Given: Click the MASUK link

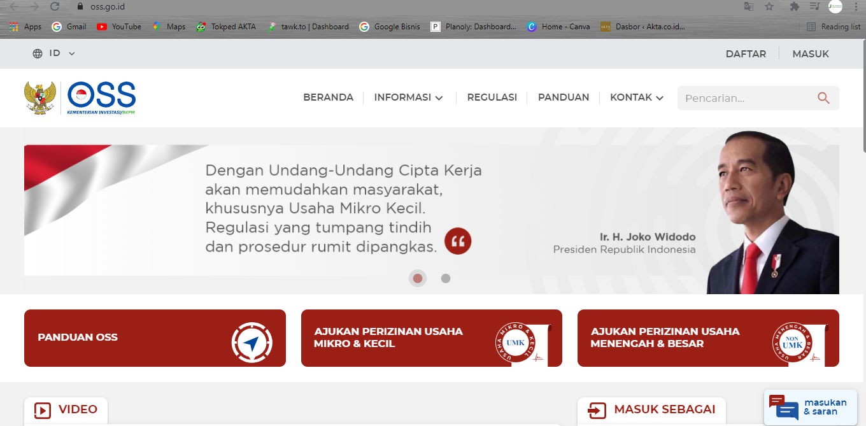Looking at the screenshot, I should point(810,53).
